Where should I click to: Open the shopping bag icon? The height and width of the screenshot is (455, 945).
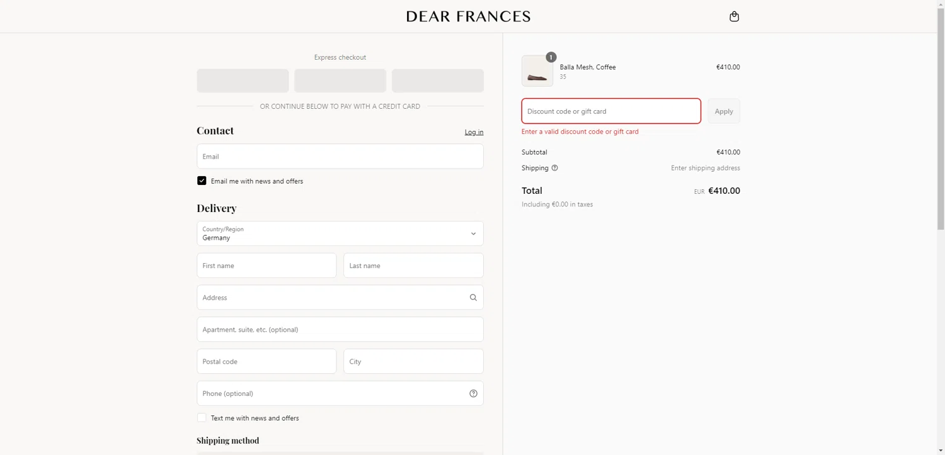point(734,16)
